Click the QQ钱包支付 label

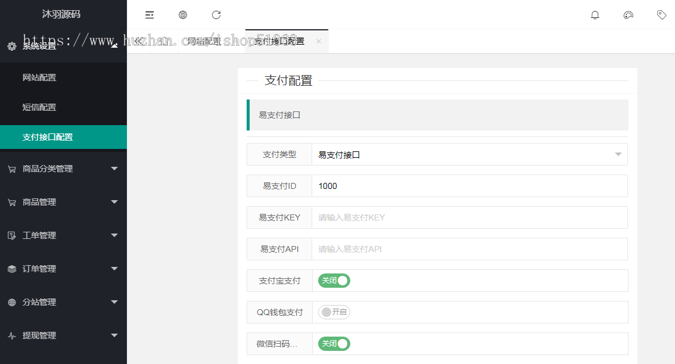coord(280,312)
